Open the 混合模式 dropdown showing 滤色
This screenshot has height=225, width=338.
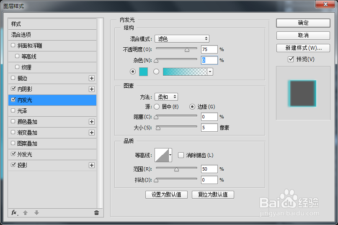point(182,39)
